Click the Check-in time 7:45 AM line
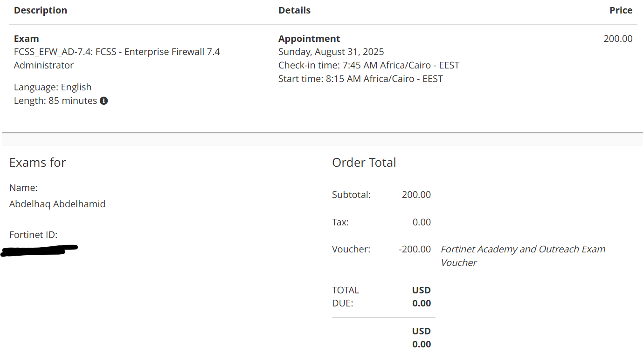This screenshot has height=353, width=643. tap(368, 65)
